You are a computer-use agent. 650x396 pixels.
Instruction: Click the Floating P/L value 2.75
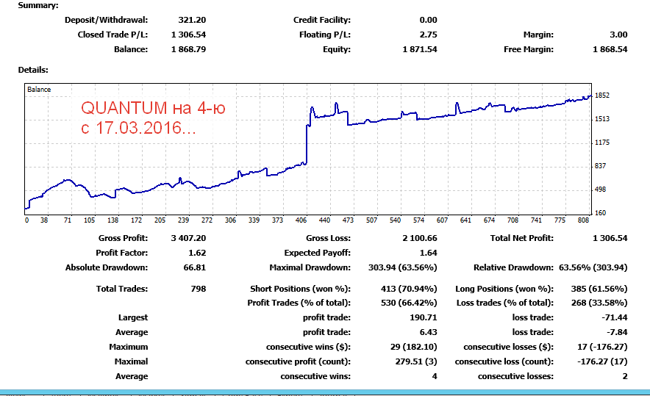pyautogui.click(x=428, y=35)
